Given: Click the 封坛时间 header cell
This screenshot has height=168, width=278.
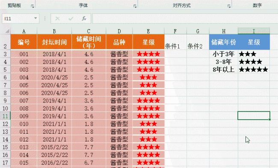Looking at the screenshot, I should (54, 42).
